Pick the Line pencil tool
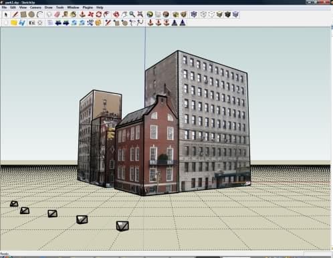This screenshot has height=258, width=333. point(15,15)
